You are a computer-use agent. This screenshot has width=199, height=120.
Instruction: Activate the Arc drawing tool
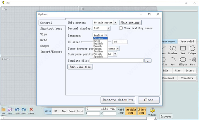click(173, 59)
